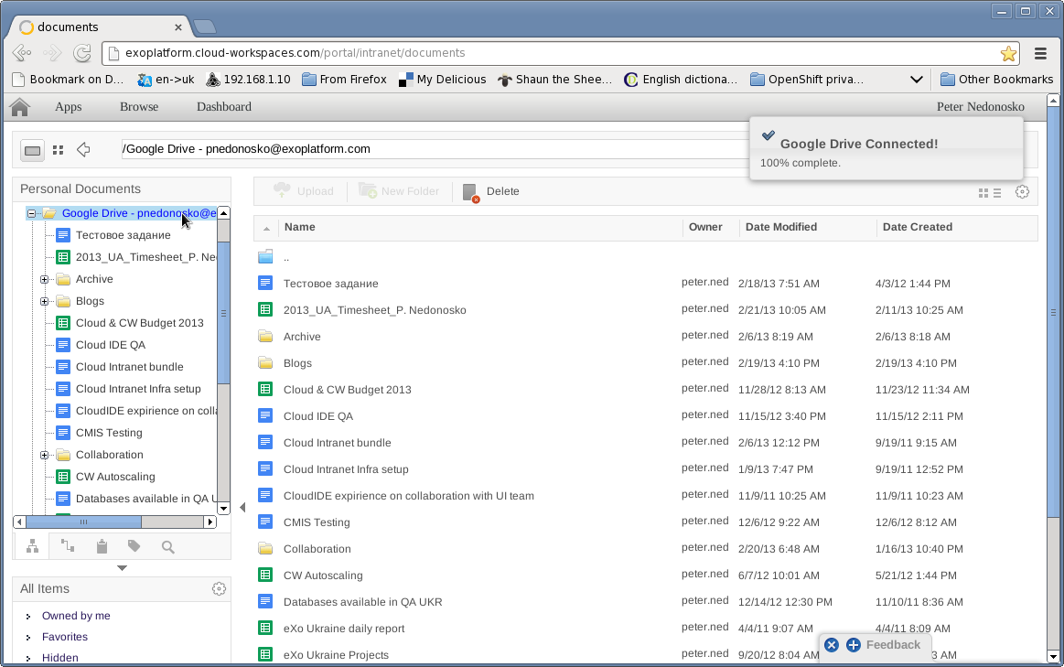Click the single-pane view icon beside address field
This screenshot has height=667, width=1064.
point(33,150)
